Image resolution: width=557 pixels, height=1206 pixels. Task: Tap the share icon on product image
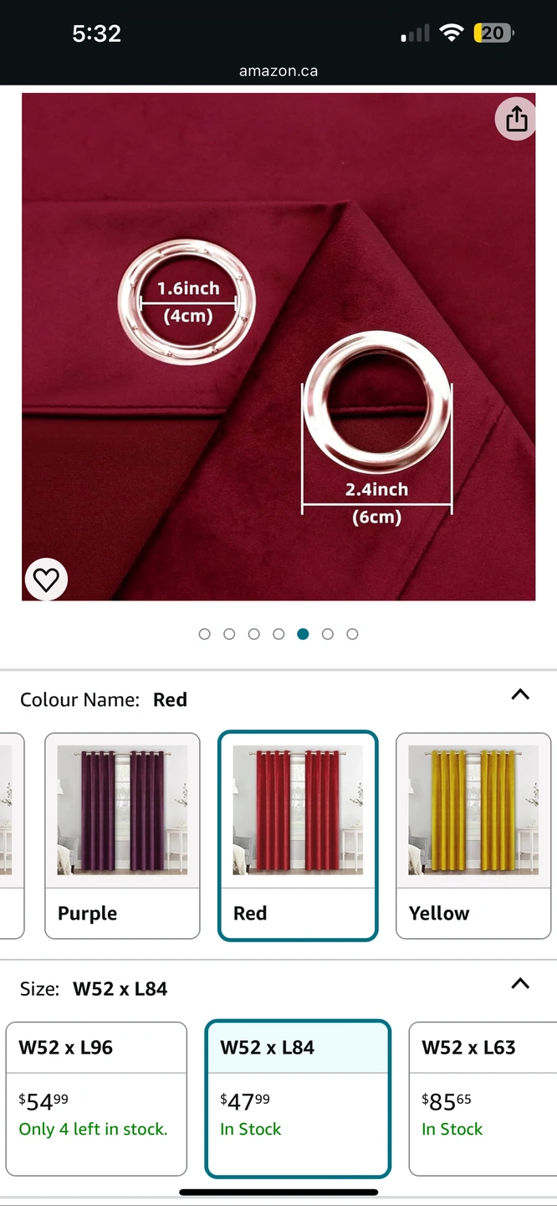[x=516, y=119]
